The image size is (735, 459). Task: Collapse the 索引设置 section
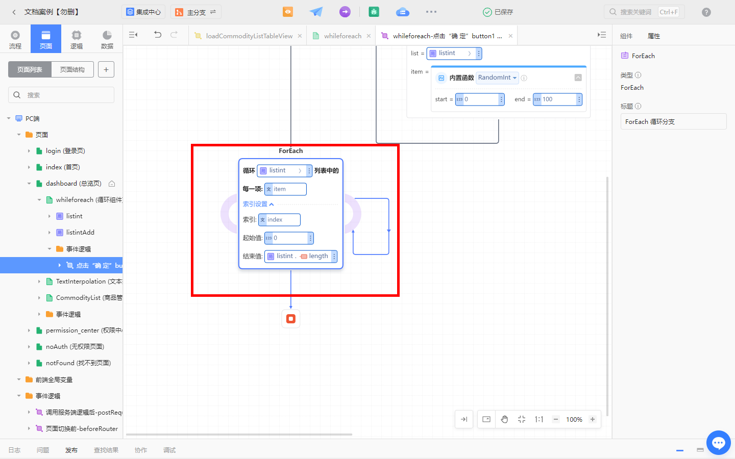click(x=258, y=204)
